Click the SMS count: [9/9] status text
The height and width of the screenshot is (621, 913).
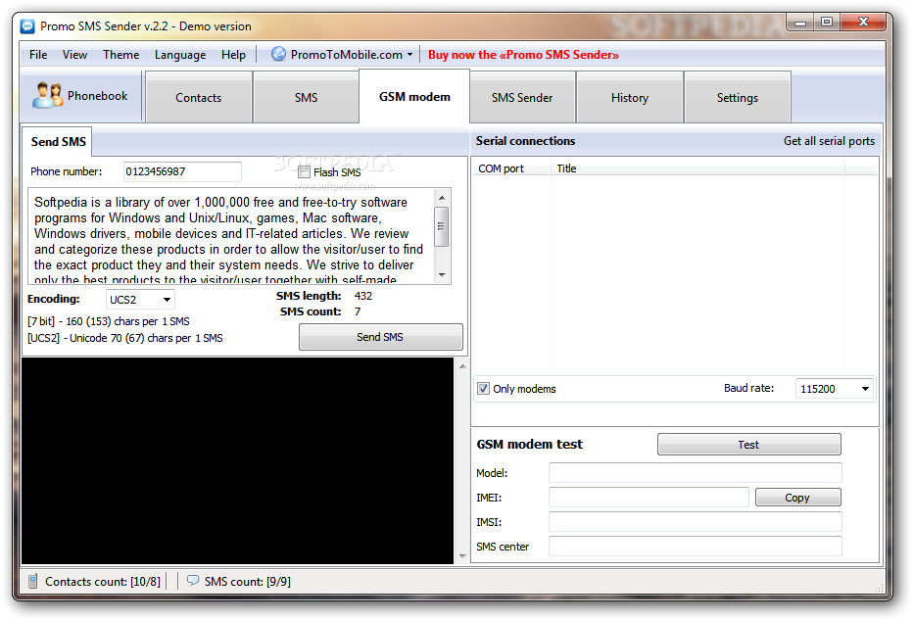(248, 581)
